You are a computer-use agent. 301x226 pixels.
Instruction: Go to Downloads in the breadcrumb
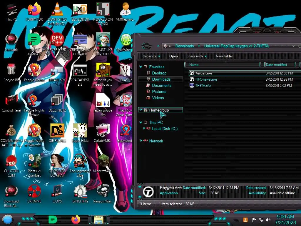coord(185,46)
